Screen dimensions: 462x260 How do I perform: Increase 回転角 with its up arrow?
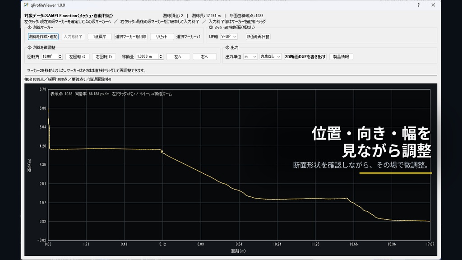[60, 55]
